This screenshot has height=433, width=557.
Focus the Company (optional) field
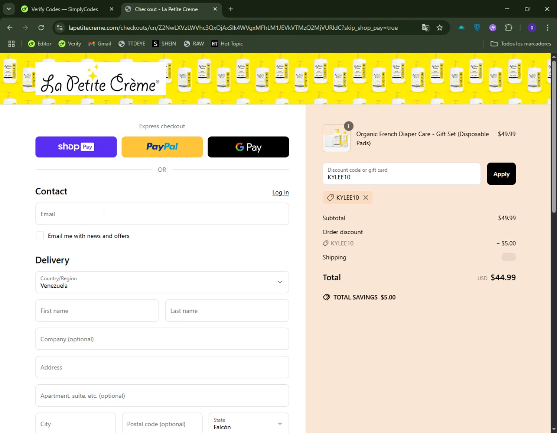pyautogui.click(x=162, y=339)
